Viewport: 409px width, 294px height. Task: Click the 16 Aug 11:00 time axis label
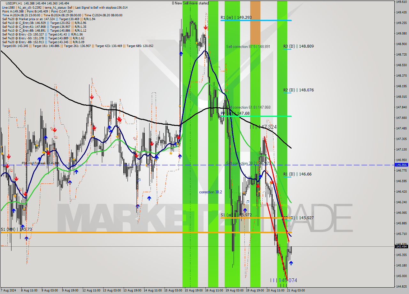point(214,290)
